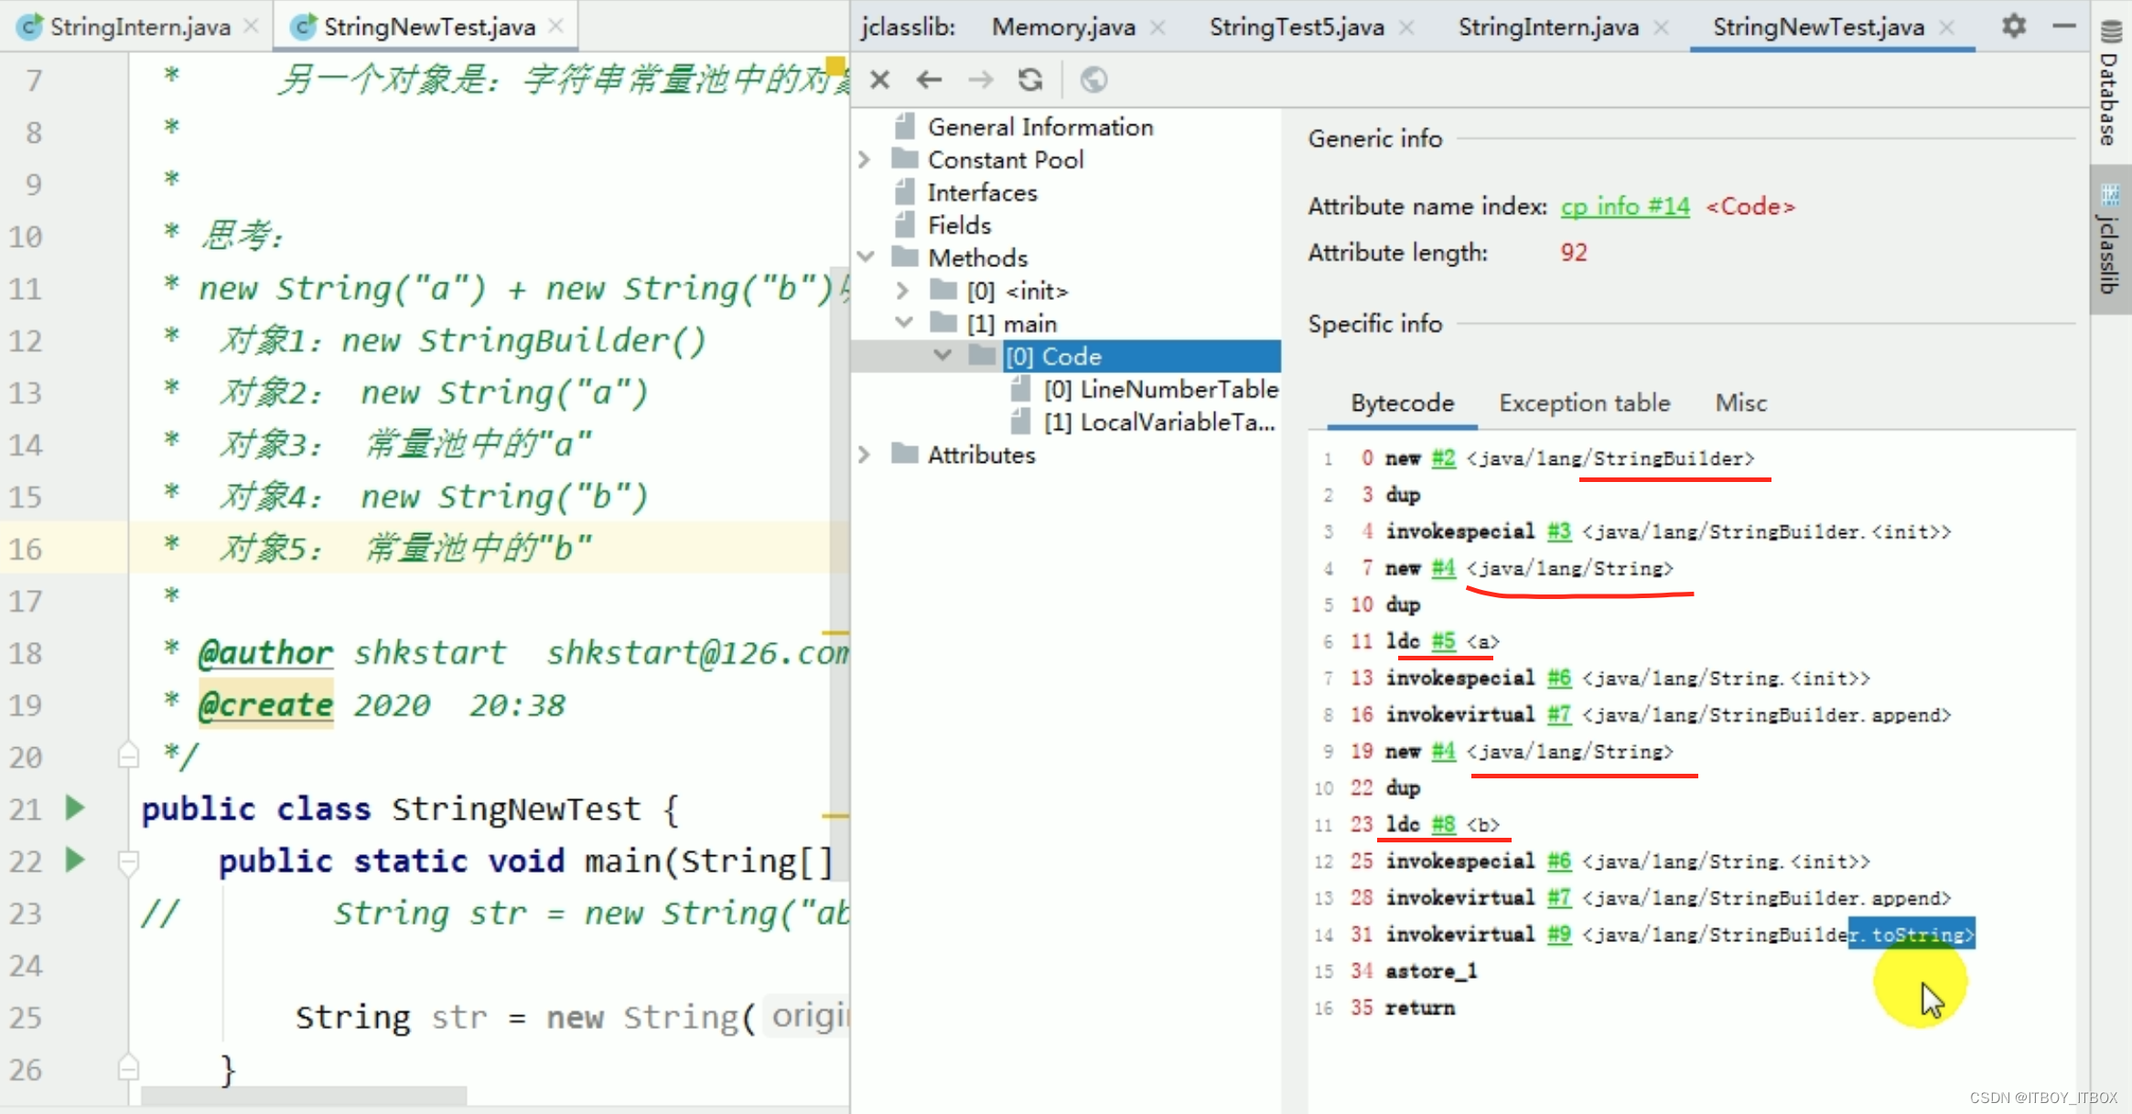This screenshot has height=1114, width=2132.
Task: Toggle fold marker at main method line 22
Action: [128, 861]
